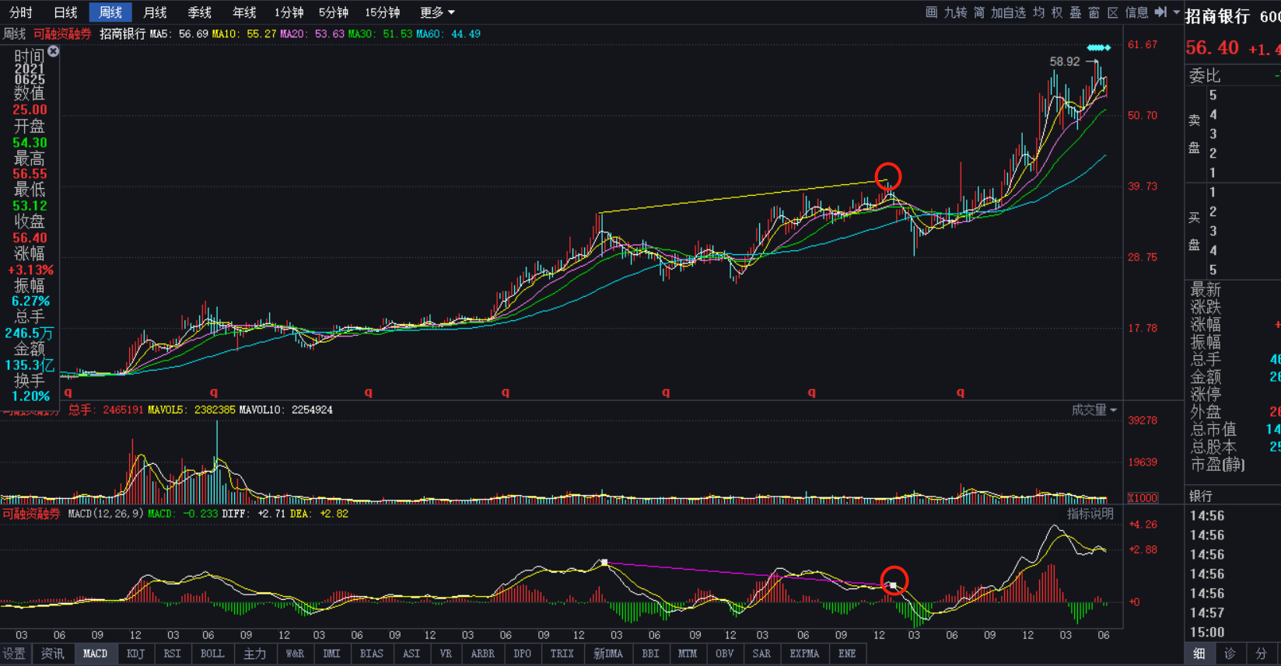Click the 简 simplified view button

[979, 12]
